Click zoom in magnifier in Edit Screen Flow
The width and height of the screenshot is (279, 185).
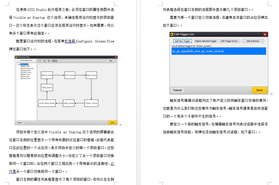pos(49,61)
